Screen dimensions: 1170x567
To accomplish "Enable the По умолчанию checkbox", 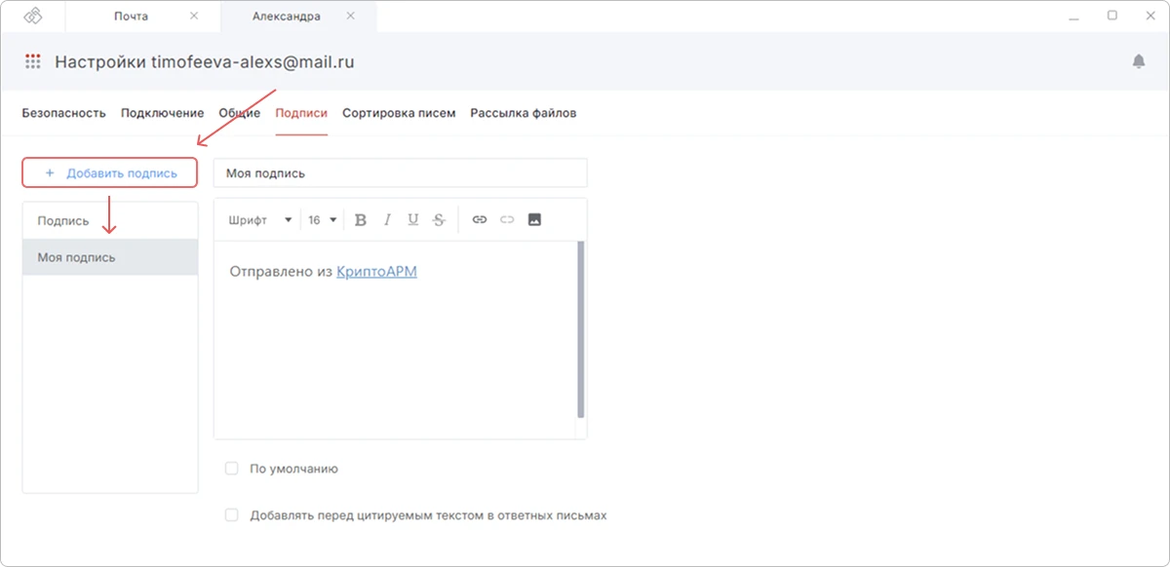I will 232,469.
